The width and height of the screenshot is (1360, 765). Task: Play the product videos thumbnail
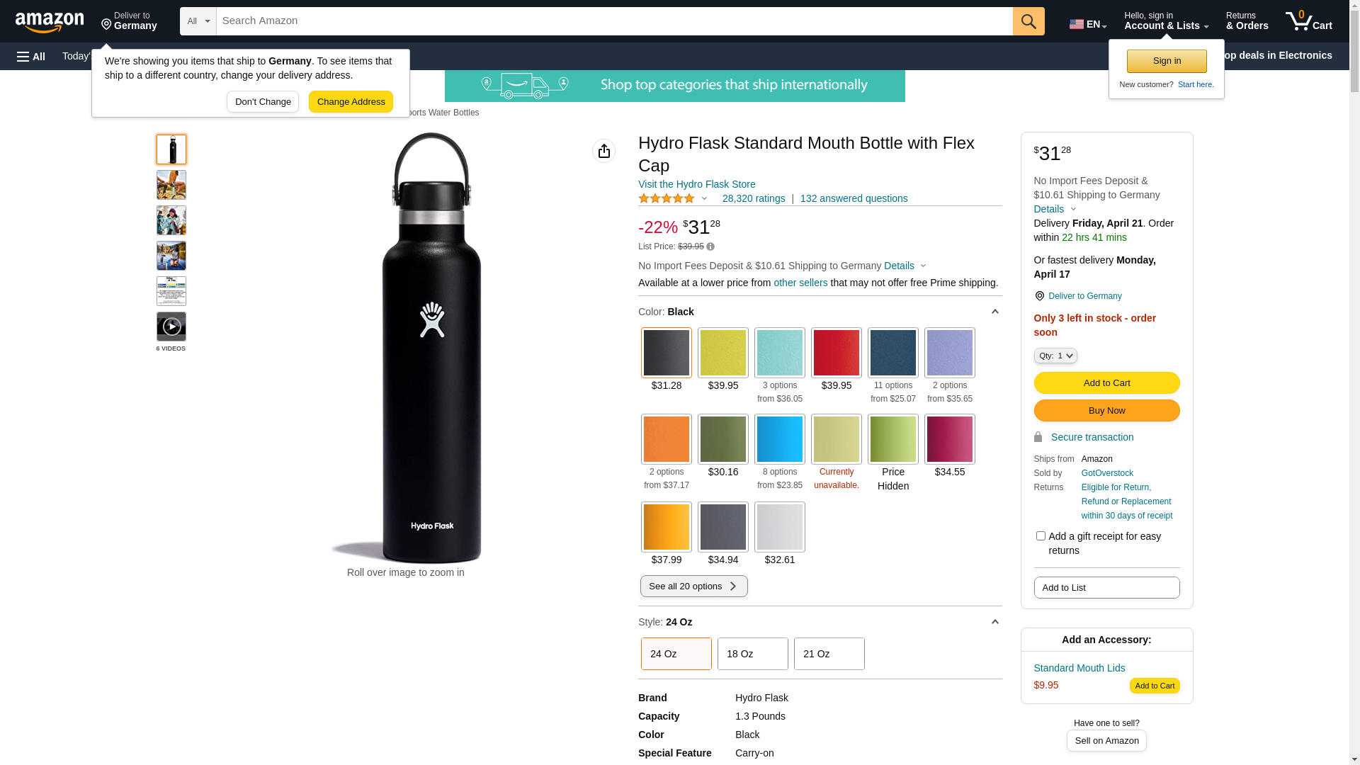coord(171,327)
